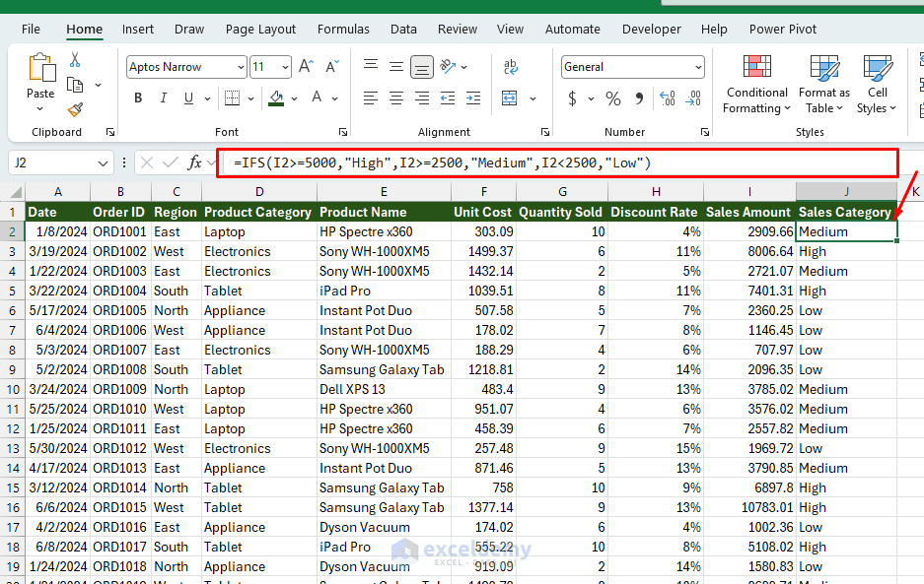Select Top Align icon
924x584 pixels.
tap(371, 67)
